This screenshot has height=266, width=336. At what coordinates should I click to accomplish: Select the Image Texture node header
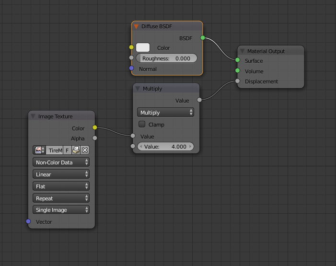(61, 116)
